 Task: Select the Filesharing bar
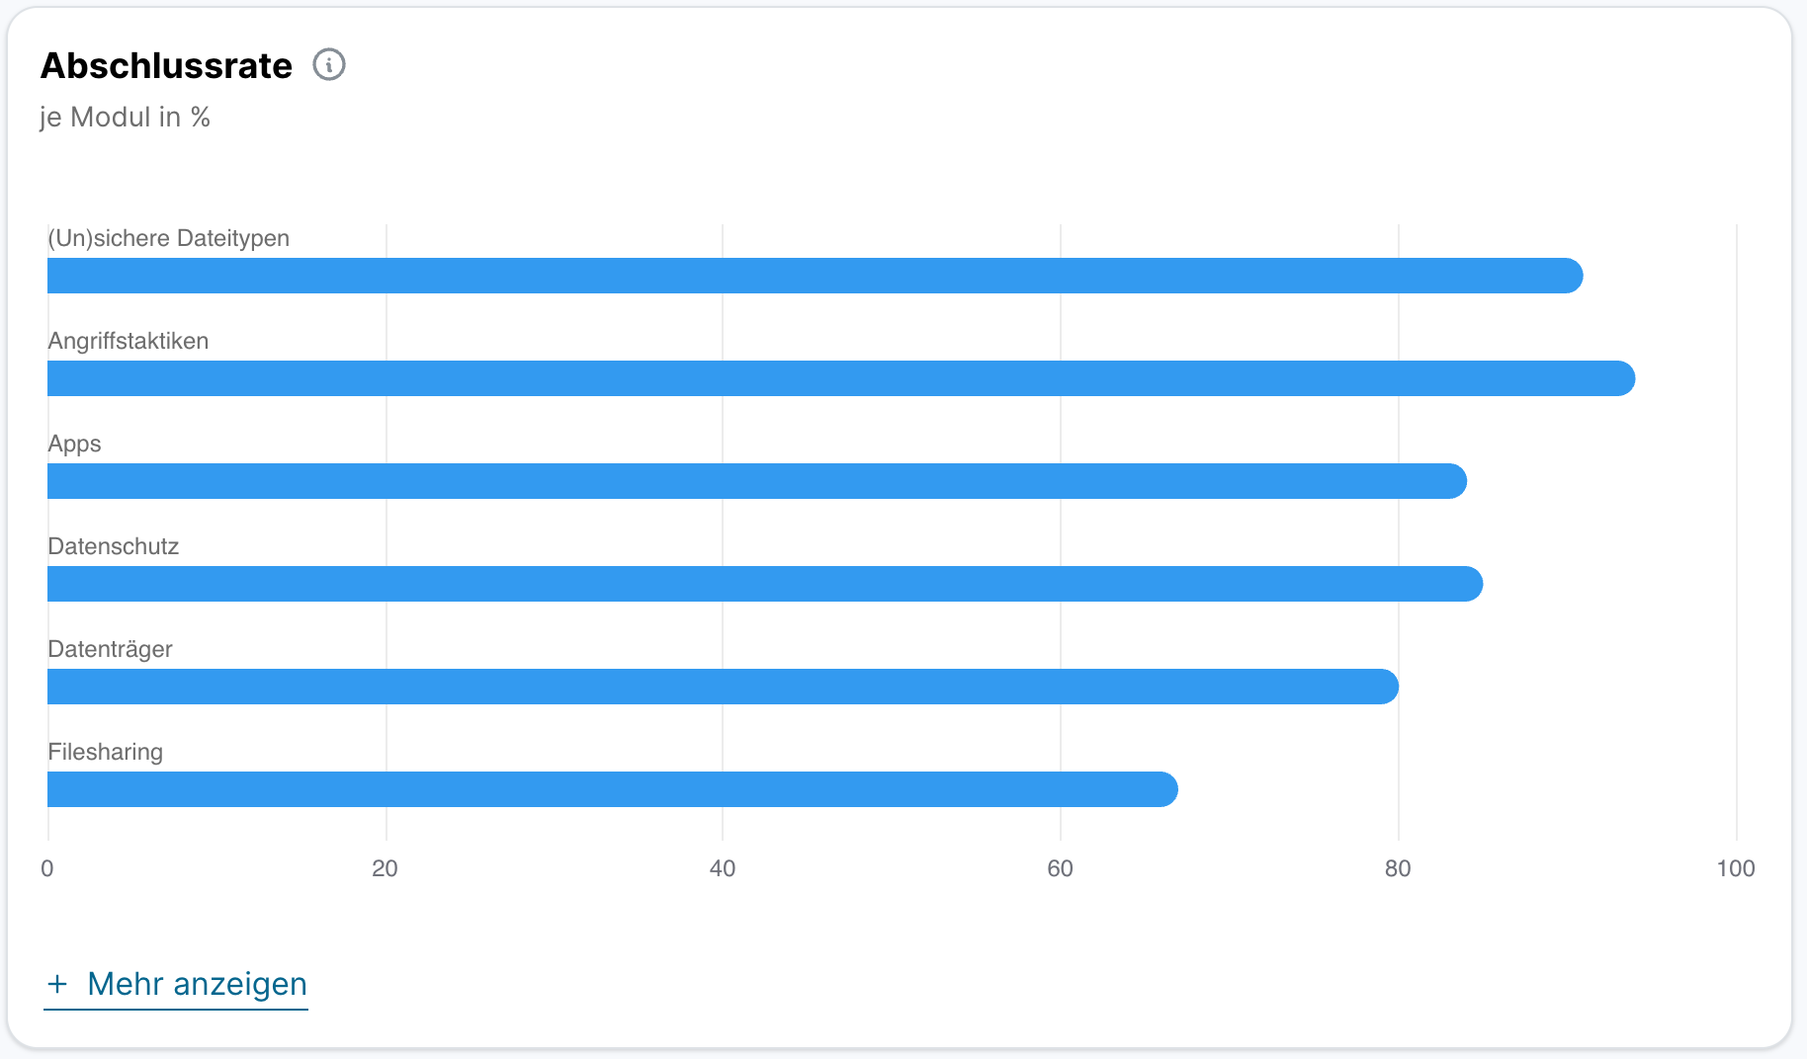click(x=612, y=789)
